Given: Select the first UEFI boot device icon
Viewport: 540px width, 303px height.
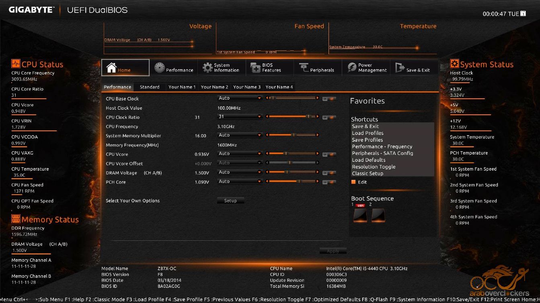Looking at the screenshot, I should 360,215.
